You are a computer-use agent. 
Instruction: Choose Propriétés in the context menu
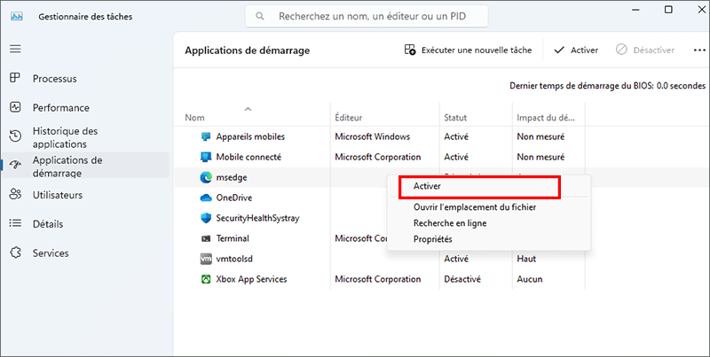[x=433, y=239]
